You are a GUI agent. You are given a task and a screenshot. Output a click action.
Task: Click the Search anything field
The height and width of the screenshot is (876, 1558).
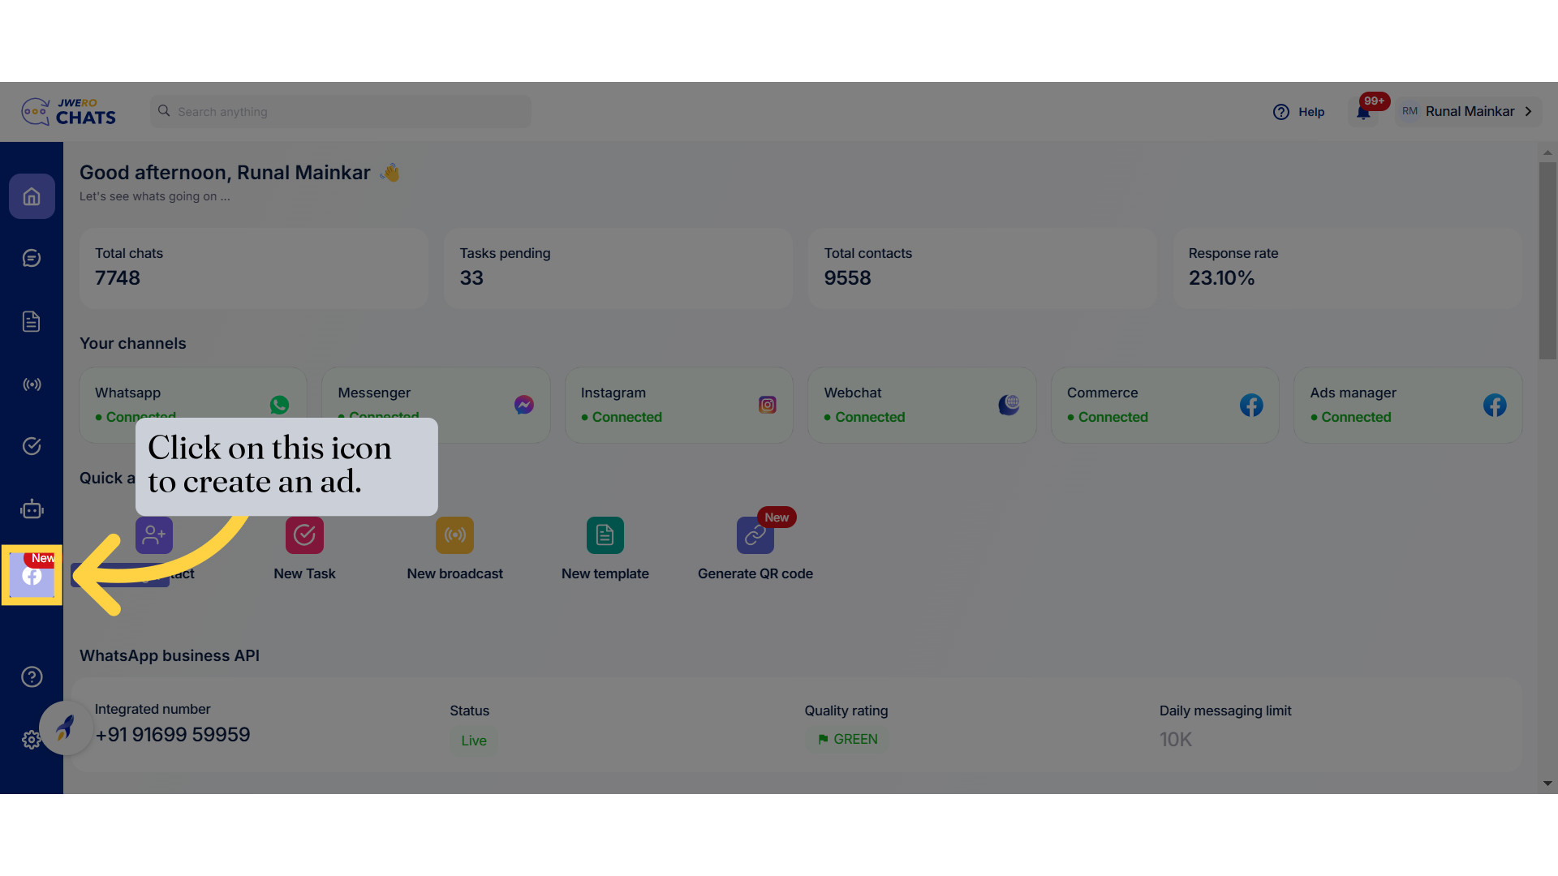point(341,112)
